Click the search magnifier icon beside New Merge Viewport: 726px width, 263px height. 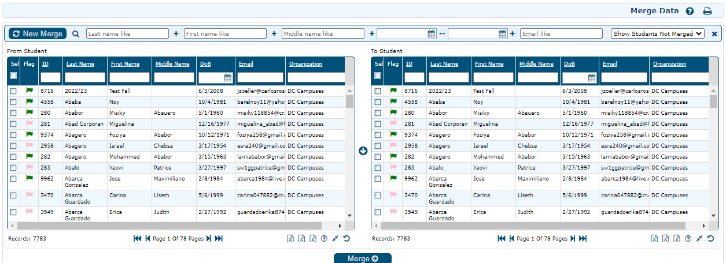[x=76, y=34]
